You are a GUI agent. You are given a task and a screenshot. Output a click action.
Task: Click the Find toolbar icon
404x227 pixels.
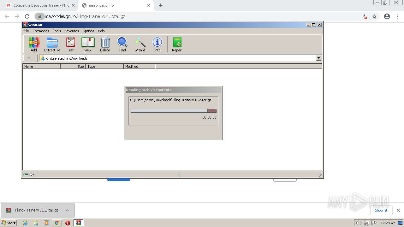coord(122,44)
